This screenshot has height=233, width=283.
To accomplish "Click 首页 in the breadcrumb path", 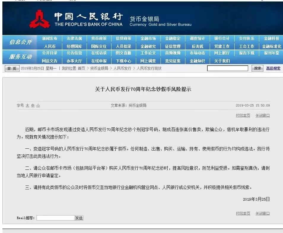I will pos(81,69).
